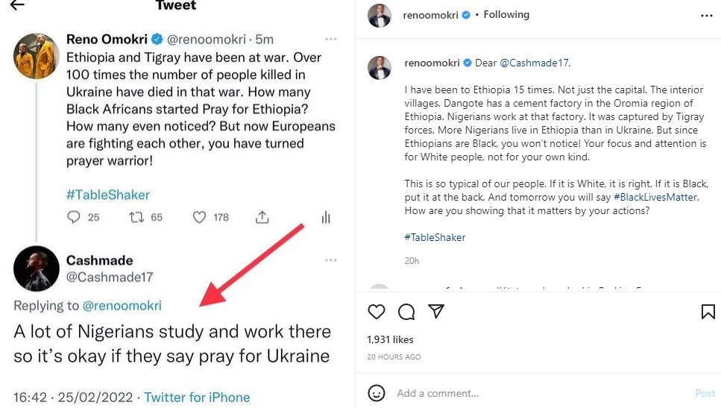The height and width of the screenshot is (408, 721).
Task: Go back using the Tweet back arrow
Action: 16,5
